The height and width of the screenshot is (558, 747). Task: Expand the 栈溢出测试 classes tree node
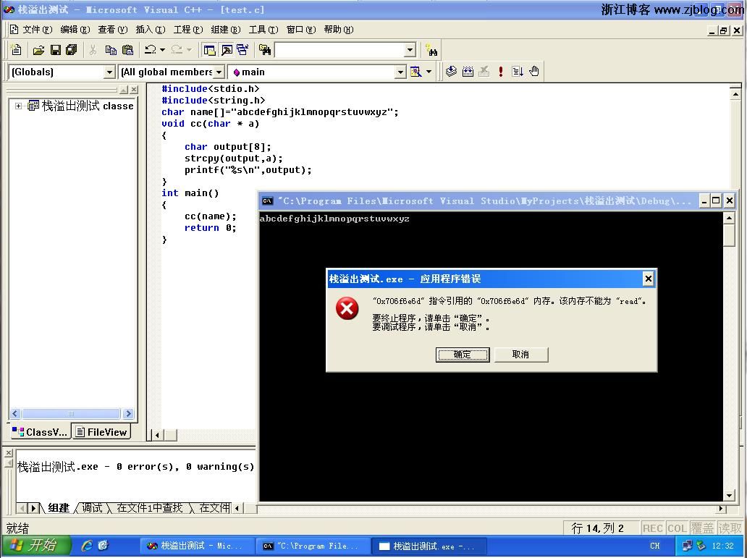(18, 106)
